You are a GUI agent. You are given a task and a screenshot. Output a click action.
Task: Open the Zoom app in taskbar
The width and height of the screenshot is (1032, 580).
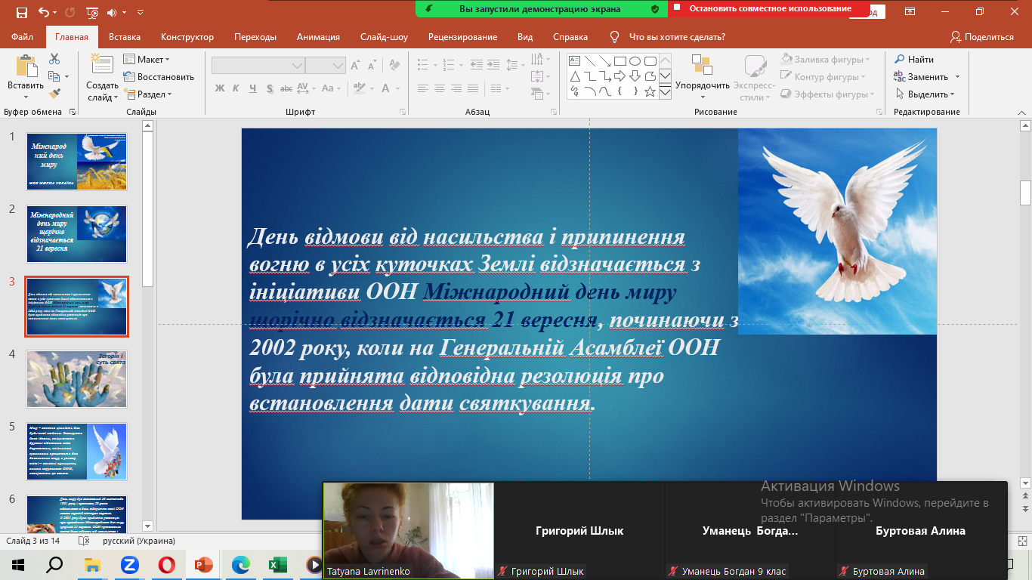click(x=129, y=564)
